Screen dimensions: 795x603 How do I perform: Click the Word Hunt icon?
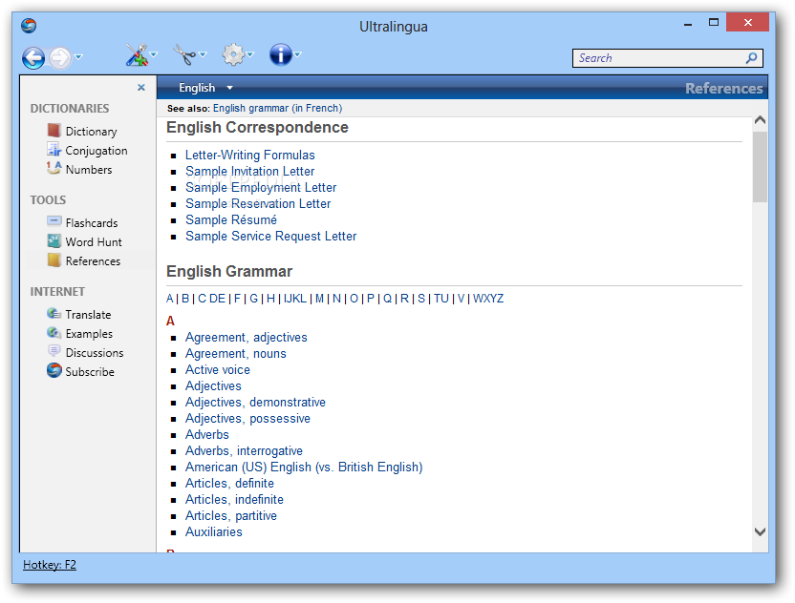(x=54, y=241)
